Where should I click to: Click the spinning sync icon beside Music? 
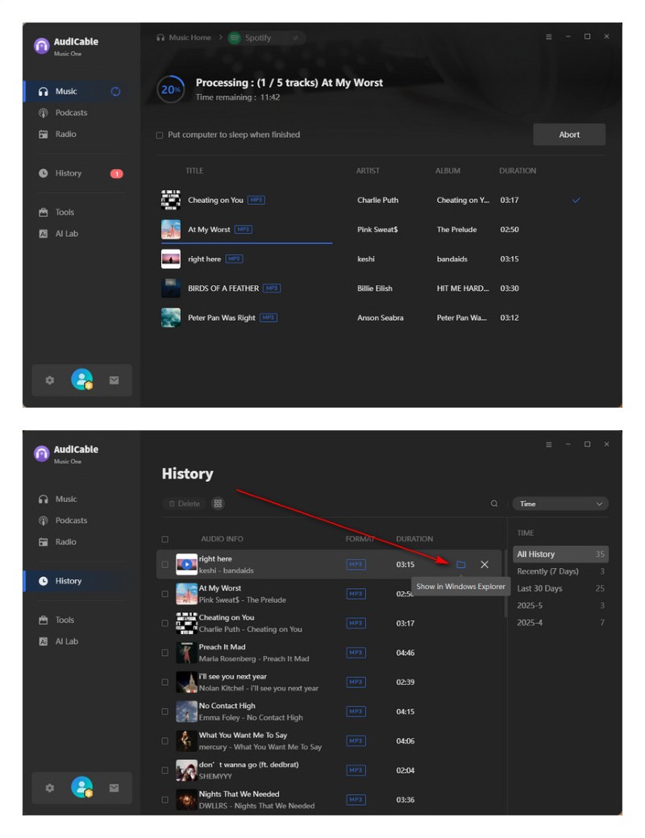point(115,92)
